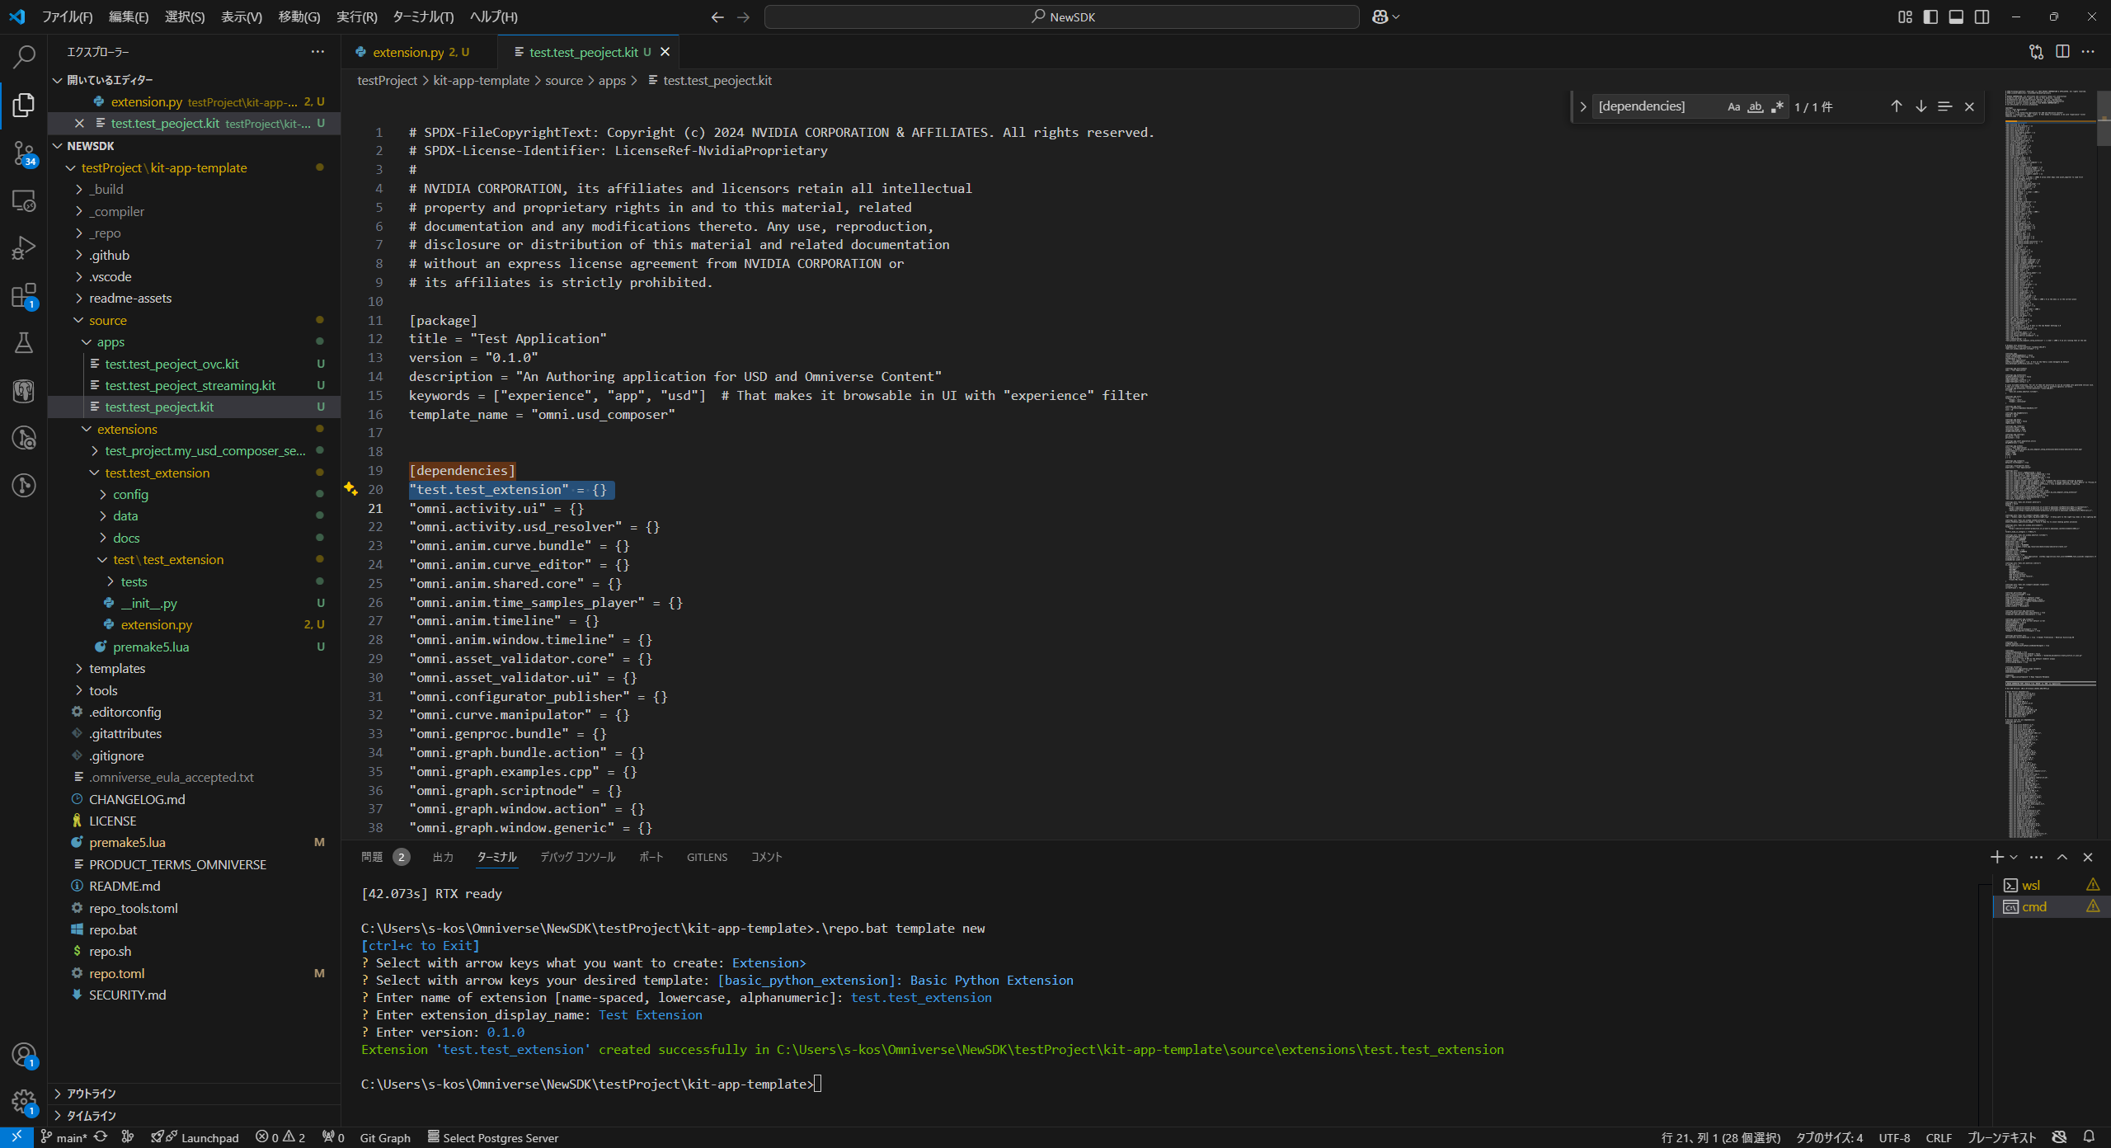The width and height of the screenshot is (2111, 1148).
Task: Open the Remote Explorer view
Action: pos(24,200)
